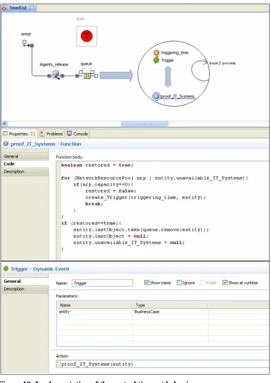Switch to the Problems tab
The height and width of the screenshot is (383, 271).
(51, 134)
